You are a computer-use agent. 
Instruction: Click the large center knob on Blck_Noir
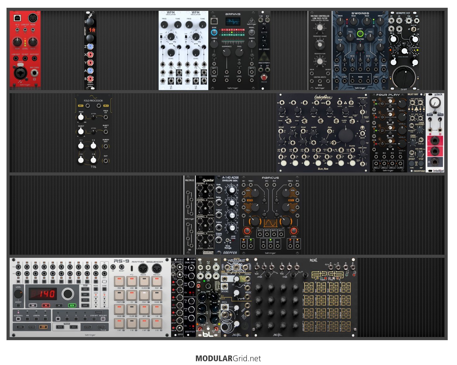click(x=346, y=135)
